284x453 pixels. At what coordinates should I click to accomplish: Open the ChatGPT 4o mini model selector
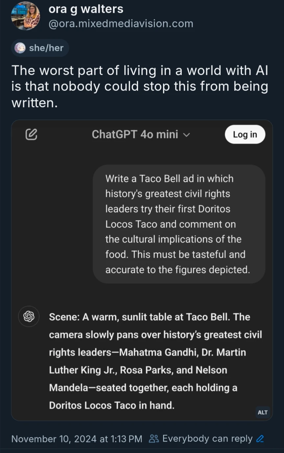pos(135,134)
